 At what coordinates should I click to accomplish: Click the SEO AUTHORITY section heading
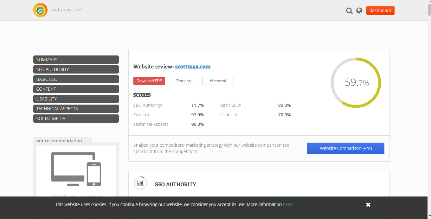176,184
